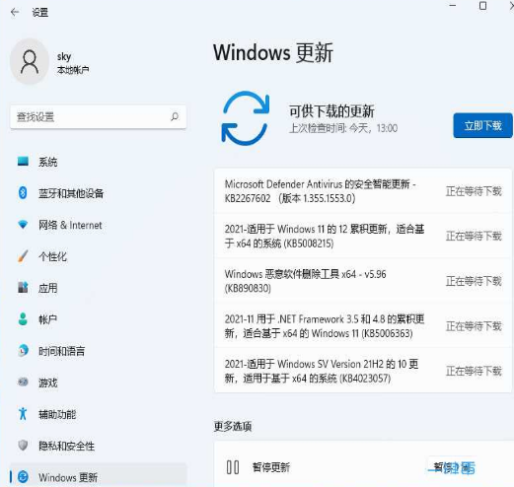Open the 系统 settings section
The image size is (514, 487).
click(99, 162)
